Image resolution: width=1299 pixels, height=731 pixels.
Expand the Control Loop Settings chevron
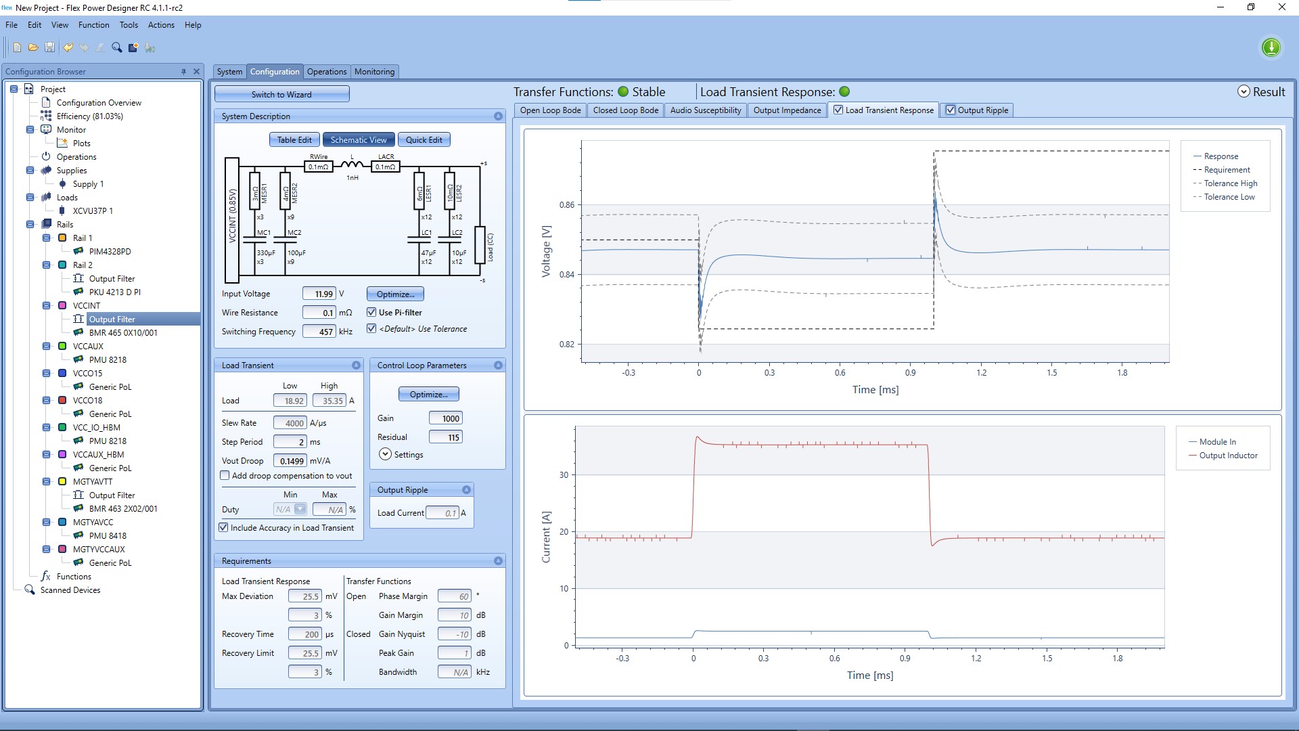coord(385,454)
